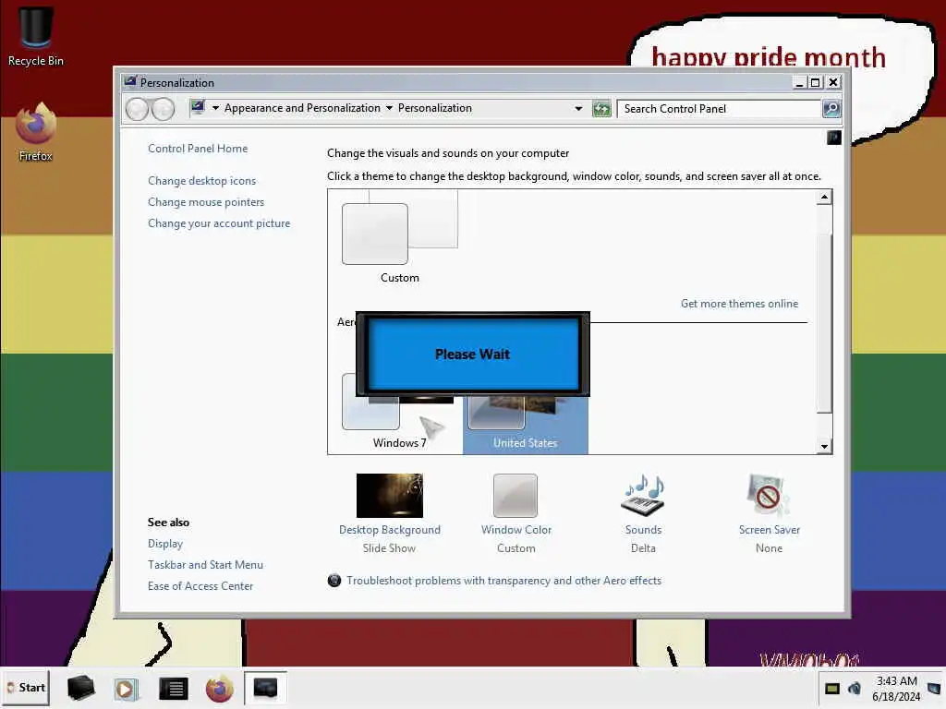Open the black folder taskbar icon

click(x=81, y=688)
